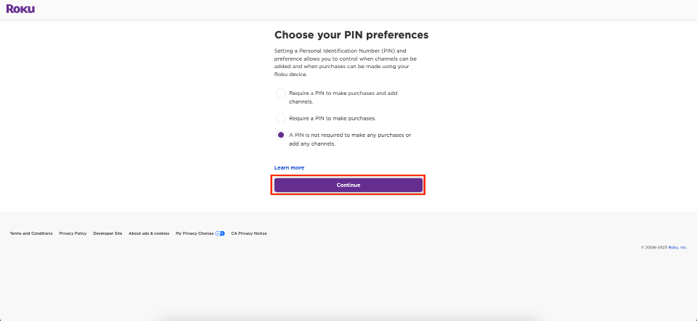This screenshot has width=697, height=321.
Task: Select the filled 'PIN is not required' radio circle
Action: point(280,136)
